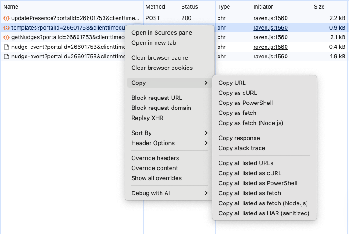The width and height of the screenshot is (349, 234).
Task: Click the document icon of last nudge-event request
Action: tap(6, 57)
